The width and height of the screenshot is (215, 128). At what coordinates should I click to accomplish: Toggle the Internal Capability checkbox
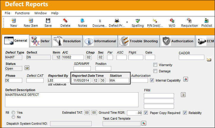point(152,80)
